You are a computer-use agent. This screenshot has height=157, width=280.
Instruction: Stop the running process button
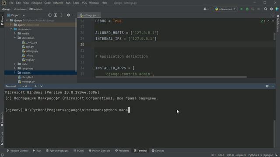click(x=259, y=9)
